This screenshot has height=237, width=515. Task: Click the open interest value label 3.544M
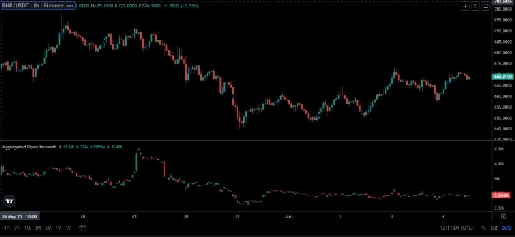(501, 196)
